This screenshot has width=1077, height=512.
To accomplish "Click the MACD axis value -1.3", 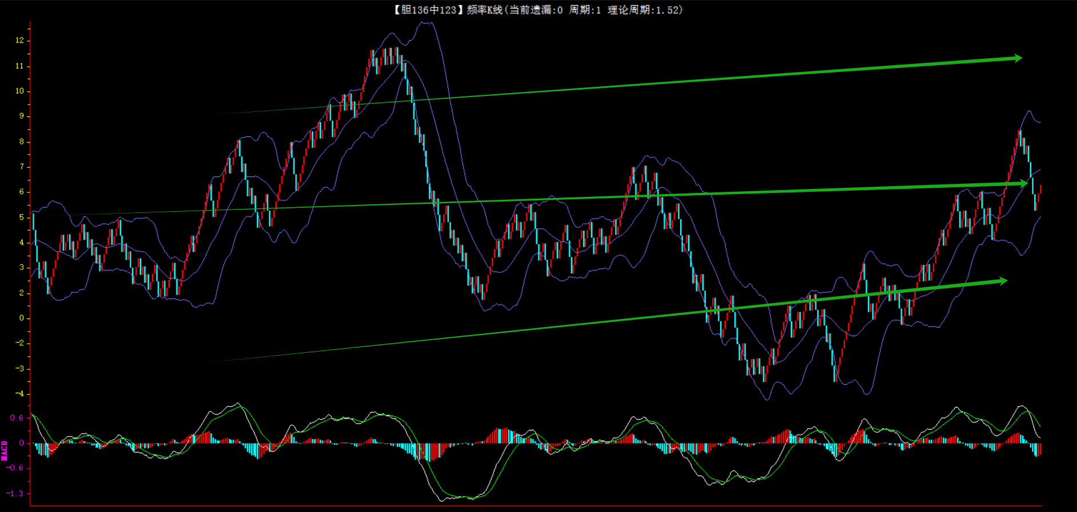I will [15, 493].
